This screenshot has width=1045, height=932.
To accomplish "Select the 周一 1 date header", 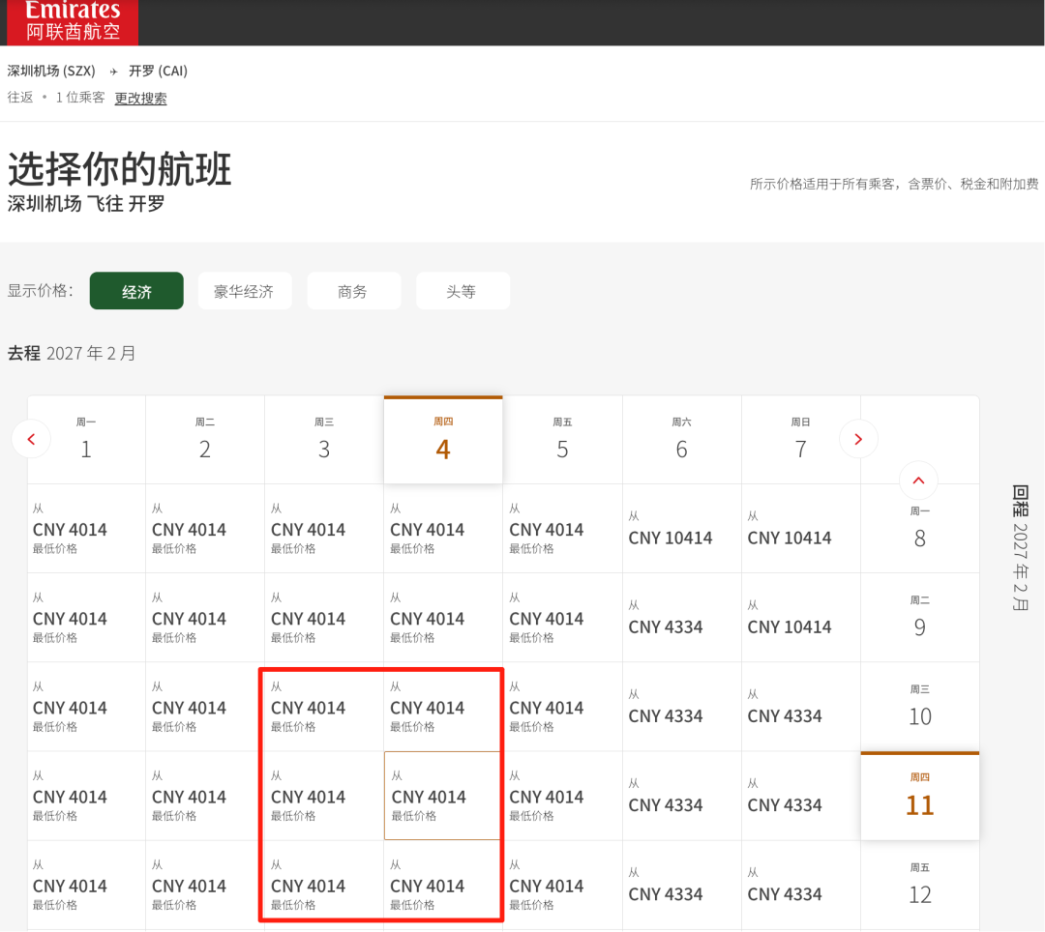I will (x=85, y=440).
